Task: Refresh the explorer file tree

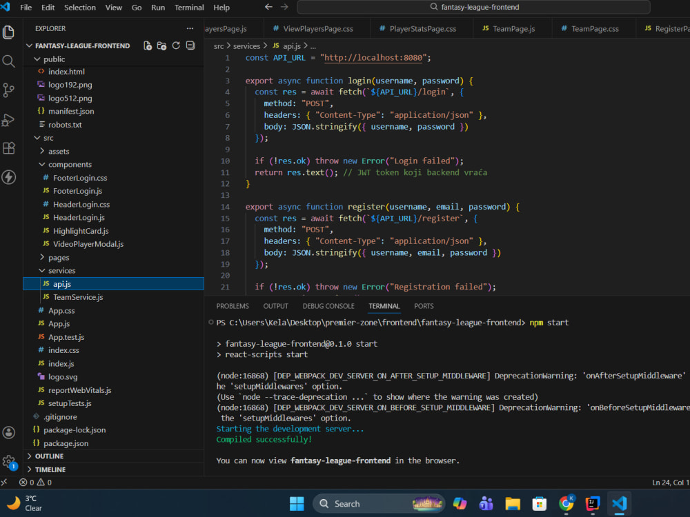Action: pyautogui.click(x=176, y=45)
